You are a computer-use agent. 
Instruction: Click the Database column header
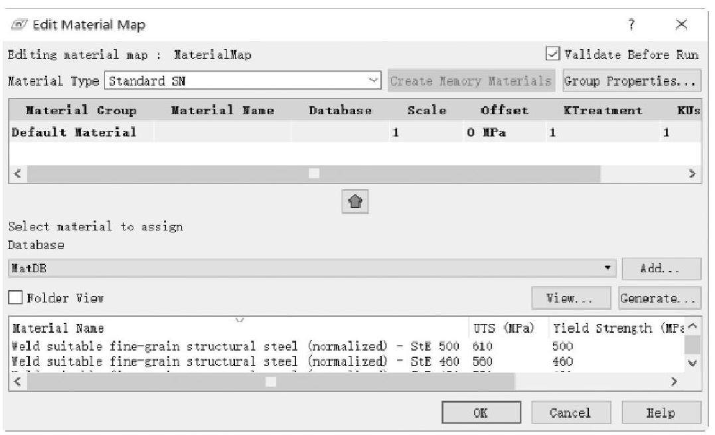pos(340,110)
